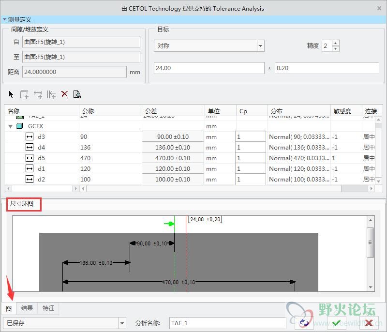Decrease the 精度 precision value
387x332 pixels.
335,48
